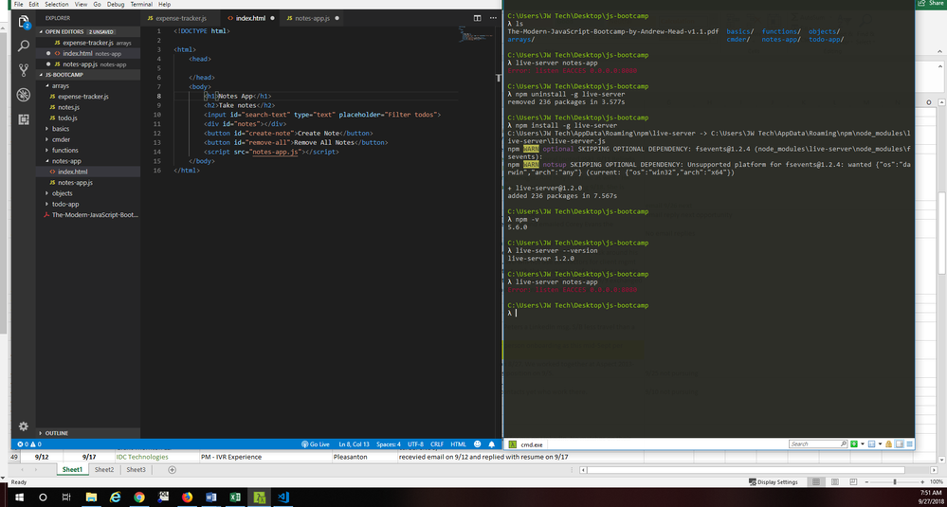
Task: Split the editor with the split icon
Action: click(478, 18)
